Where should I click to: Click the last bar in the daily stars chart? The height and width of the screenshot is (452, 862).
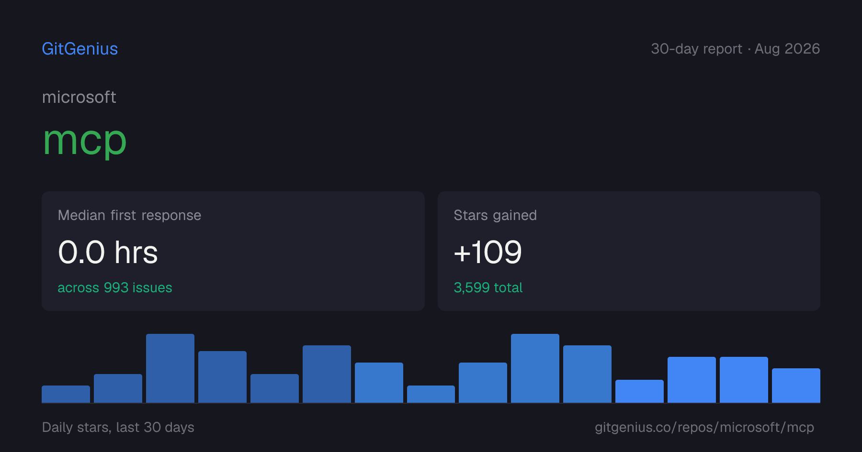(x=796, y=386)
